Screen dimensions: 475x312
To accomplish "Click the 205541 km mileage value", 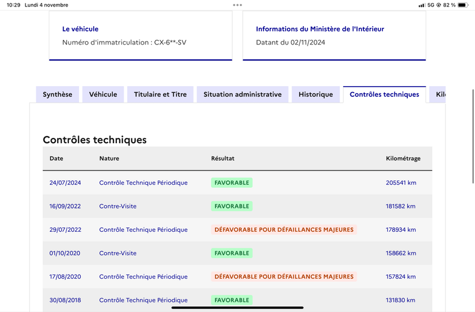I will pos(401,182).
